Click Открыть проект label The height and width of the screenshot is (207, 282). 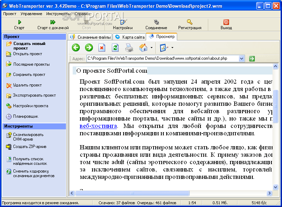point(28,54)
